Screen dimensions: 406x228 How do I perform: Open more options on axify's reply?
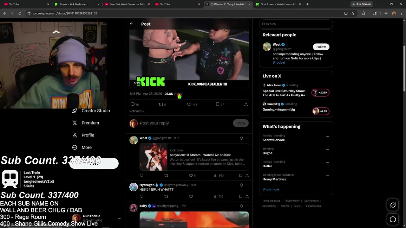coord(247,206)
